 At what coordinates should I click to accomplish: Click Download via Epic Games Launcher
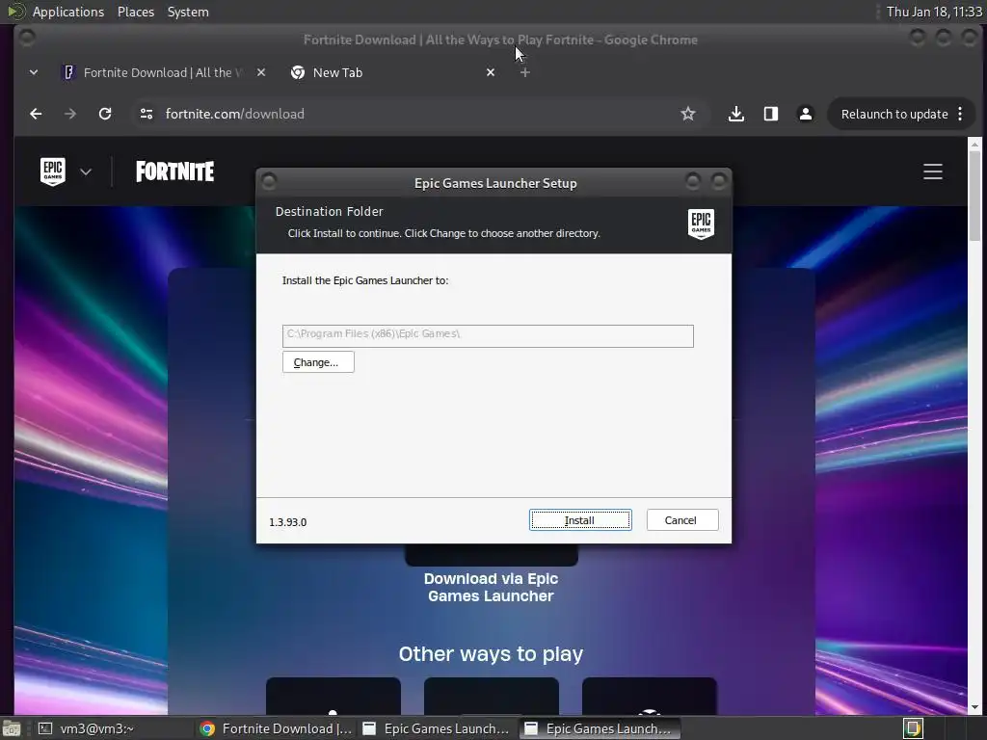point(491,587)
